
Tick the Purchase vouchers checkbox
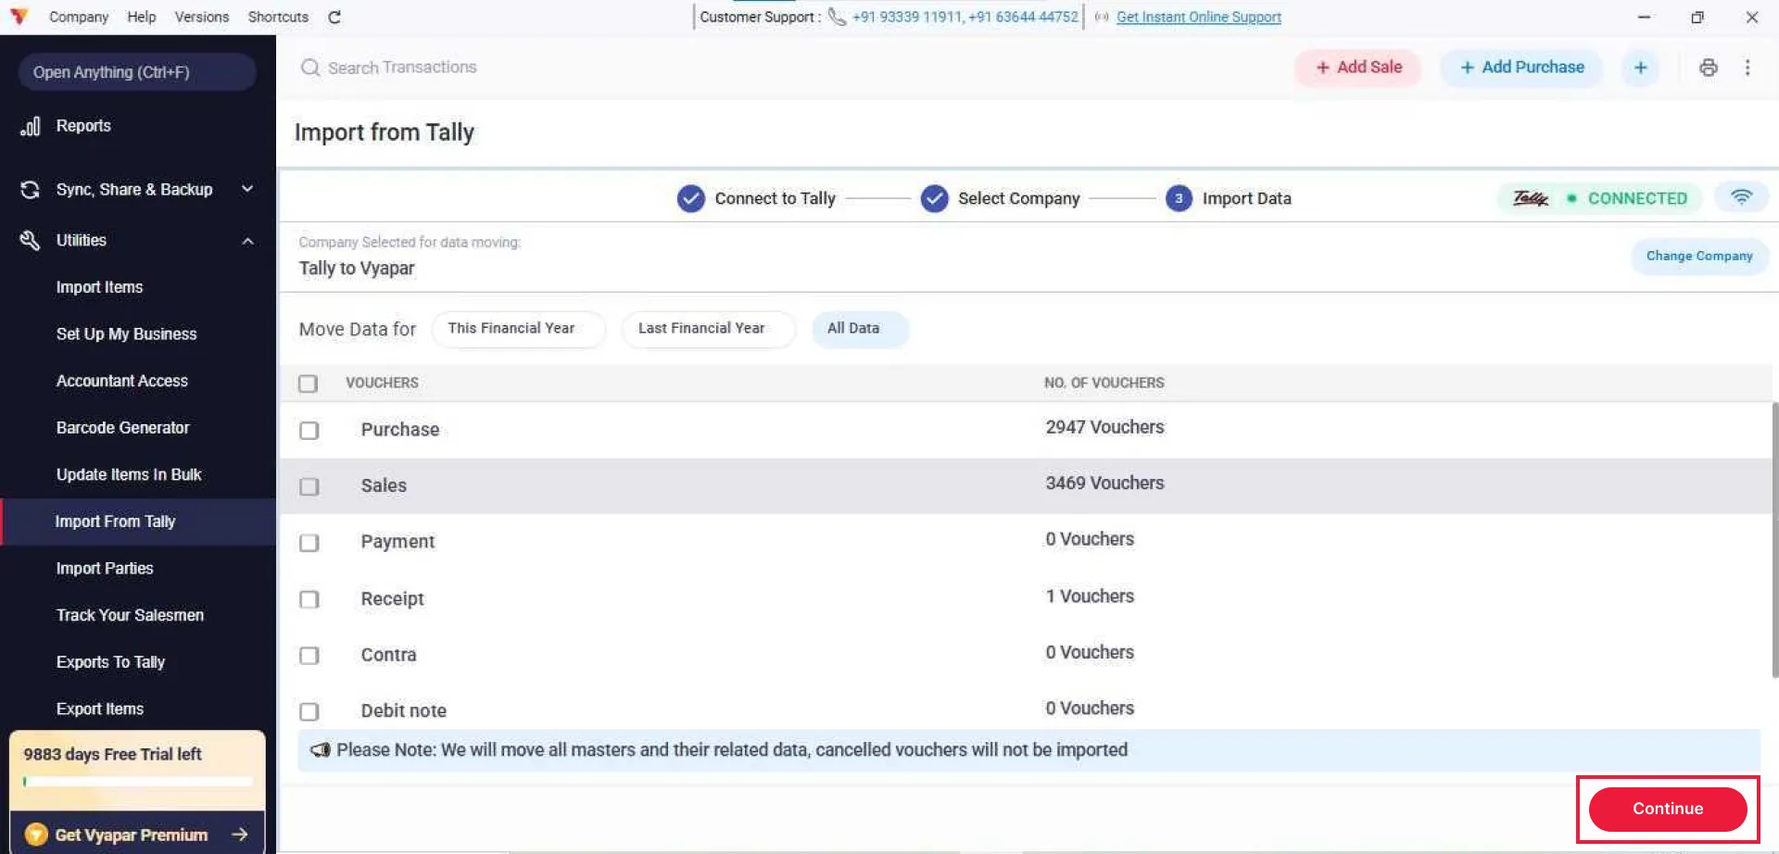click(x=309, y=431)
